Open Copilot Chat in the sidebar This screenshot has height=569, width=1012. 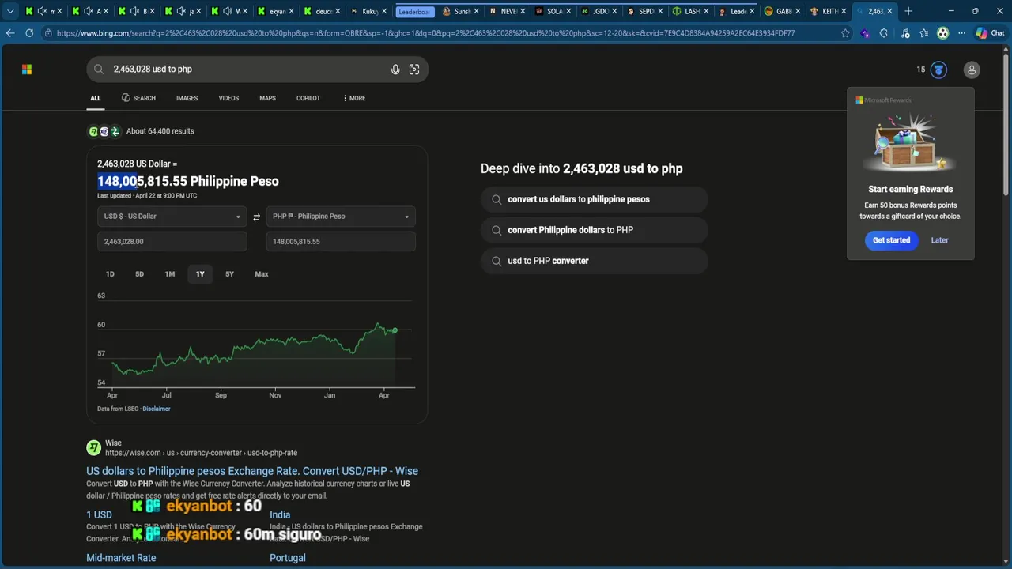coord(990,33)
